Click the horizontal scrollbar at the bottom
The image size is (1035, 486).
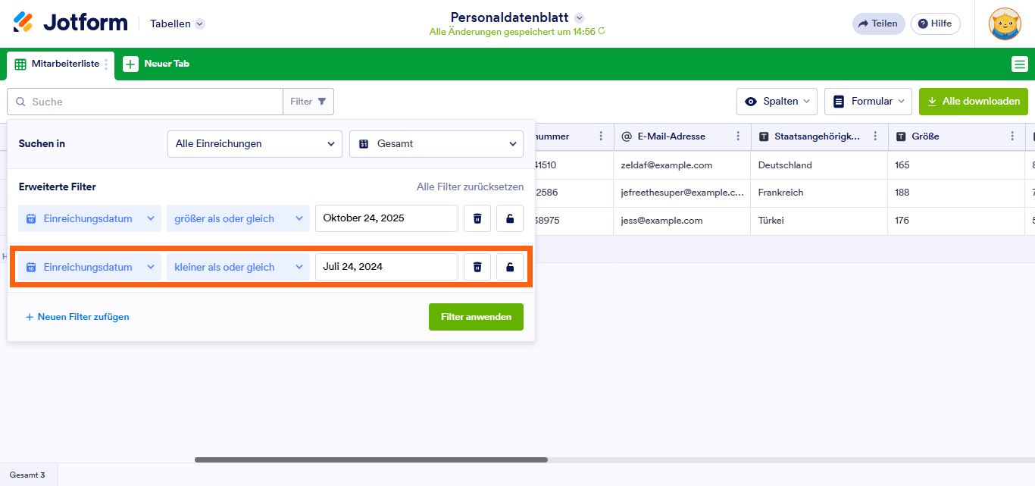371,459
